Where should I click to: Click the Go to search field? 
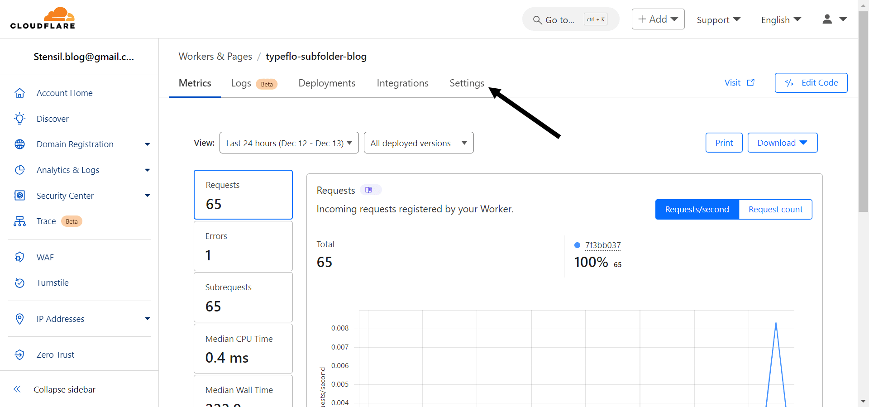[570, 19]
